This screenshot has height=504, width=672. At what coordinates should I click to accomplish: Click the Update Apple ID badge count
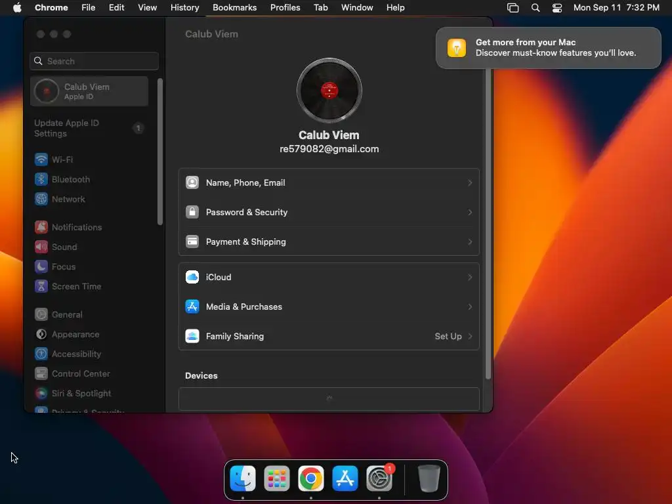pyautogui.click(x=138, y=128)
